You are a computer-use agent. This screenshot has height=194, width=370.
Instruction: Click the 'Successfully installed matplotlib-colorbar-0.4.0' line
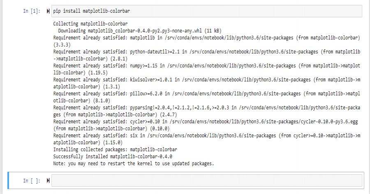click(113, 157)
